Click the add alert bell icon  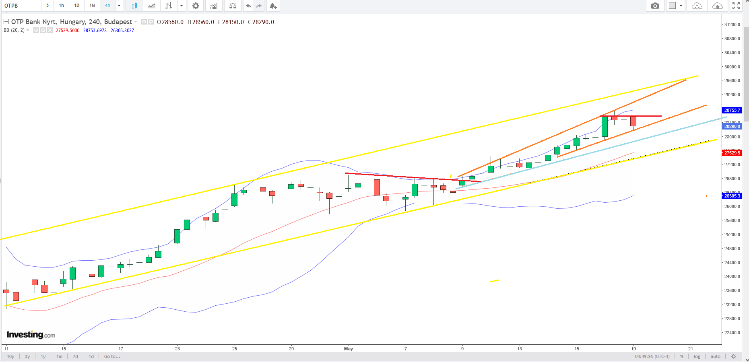click(273, 6)
